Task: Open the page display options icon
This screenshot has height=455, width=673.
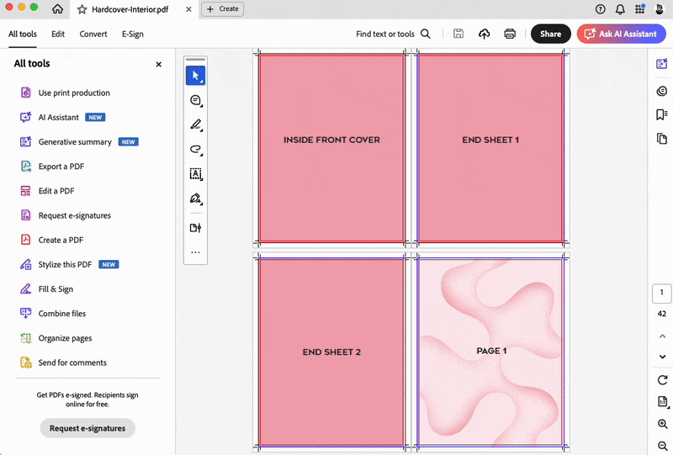Action: pos(662,402)
